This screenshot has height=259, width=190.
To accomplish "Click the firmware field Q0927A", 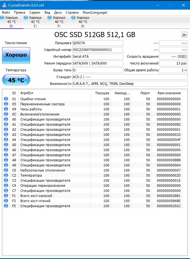I will click(98, 43).
